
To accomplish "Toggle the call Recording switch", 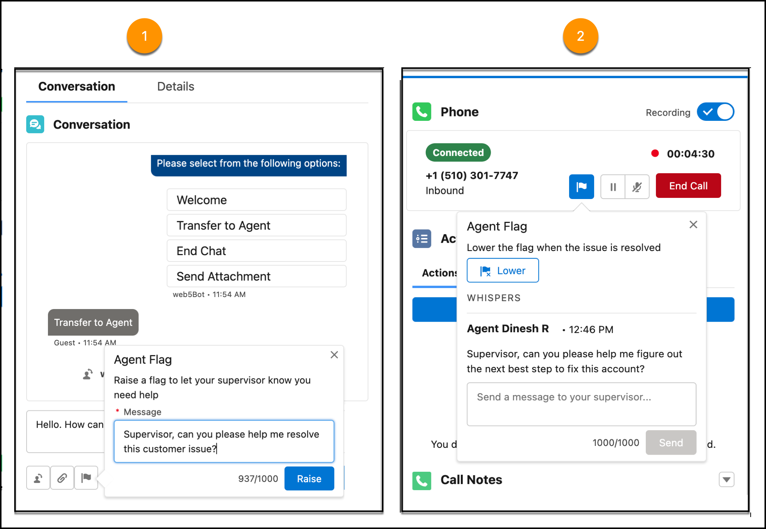I will click(715, 112).
